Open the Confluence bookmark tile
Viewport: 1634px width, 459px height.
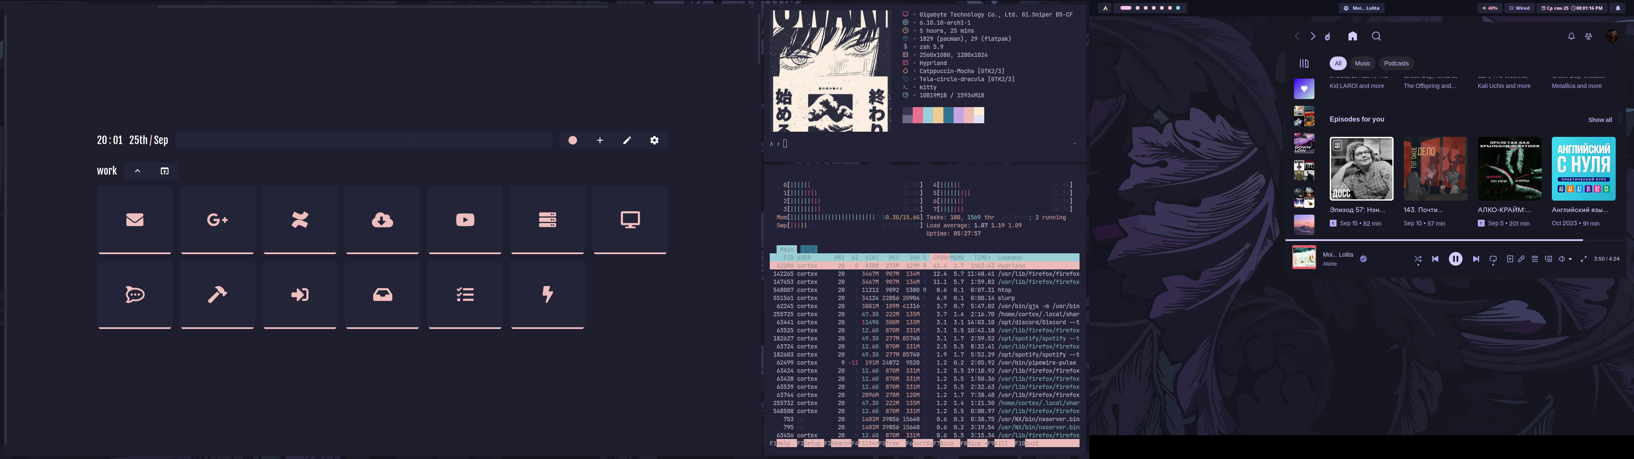tap(300, 220)
